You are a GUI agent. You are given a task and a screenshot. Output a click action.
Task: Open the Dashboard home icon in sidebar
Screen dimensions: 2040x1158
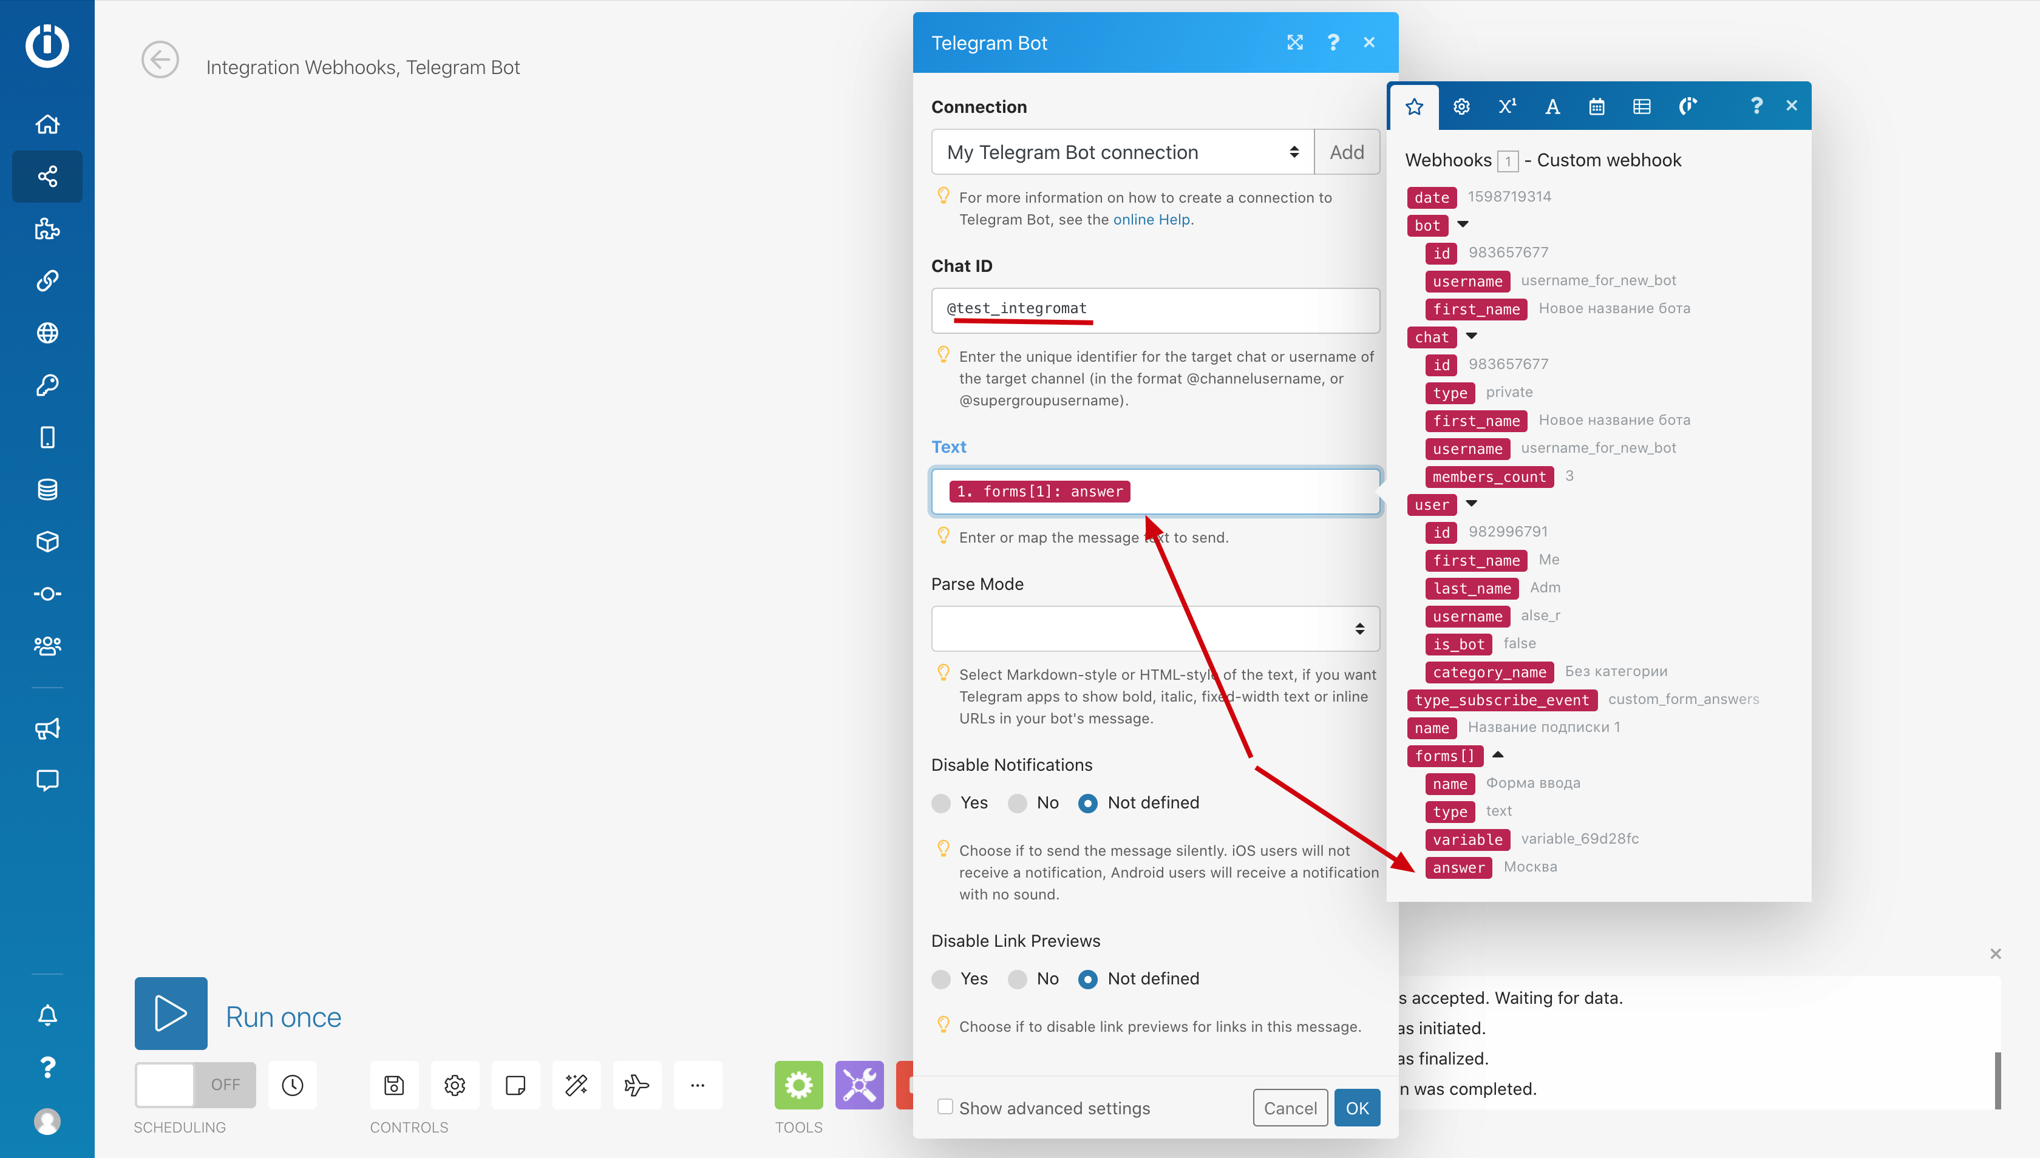tap(48, 124)
